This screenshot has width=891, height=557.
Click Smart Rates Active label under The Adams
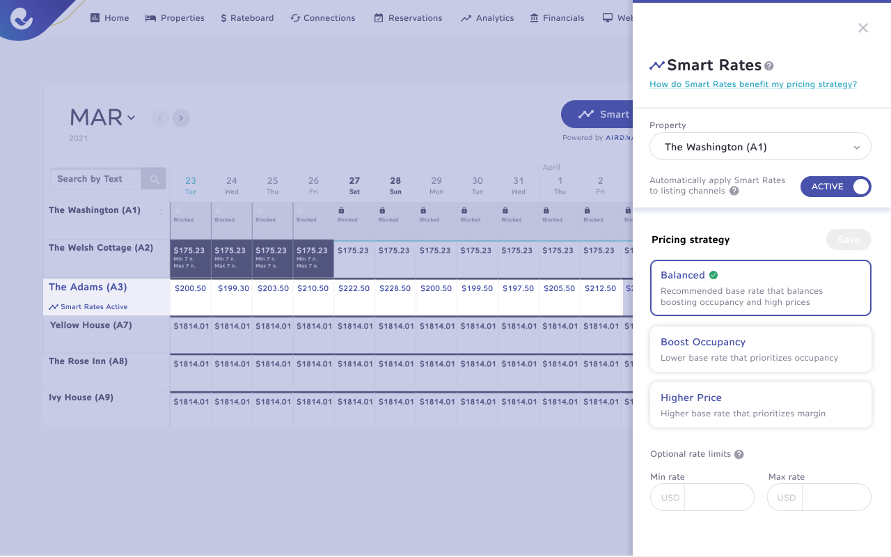pyautogui.click(x=88, y=307)
